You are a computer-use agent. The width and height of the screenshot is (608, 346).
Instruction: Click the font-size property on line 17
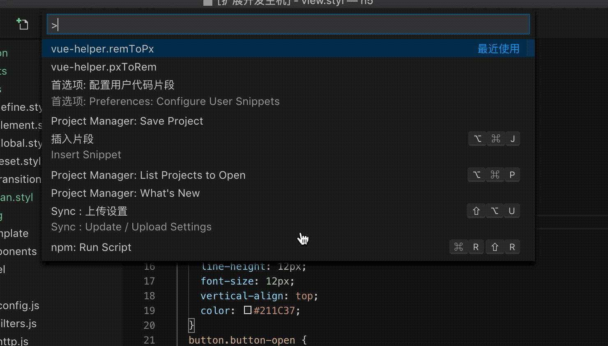coord(227,281)
